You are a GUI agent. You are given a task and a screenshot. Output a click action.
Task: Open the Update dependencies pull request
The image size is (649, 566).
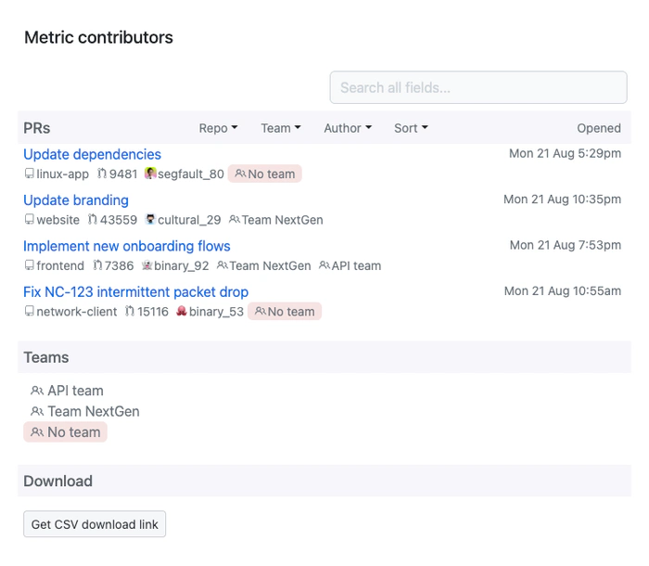(x=92, y=154)
